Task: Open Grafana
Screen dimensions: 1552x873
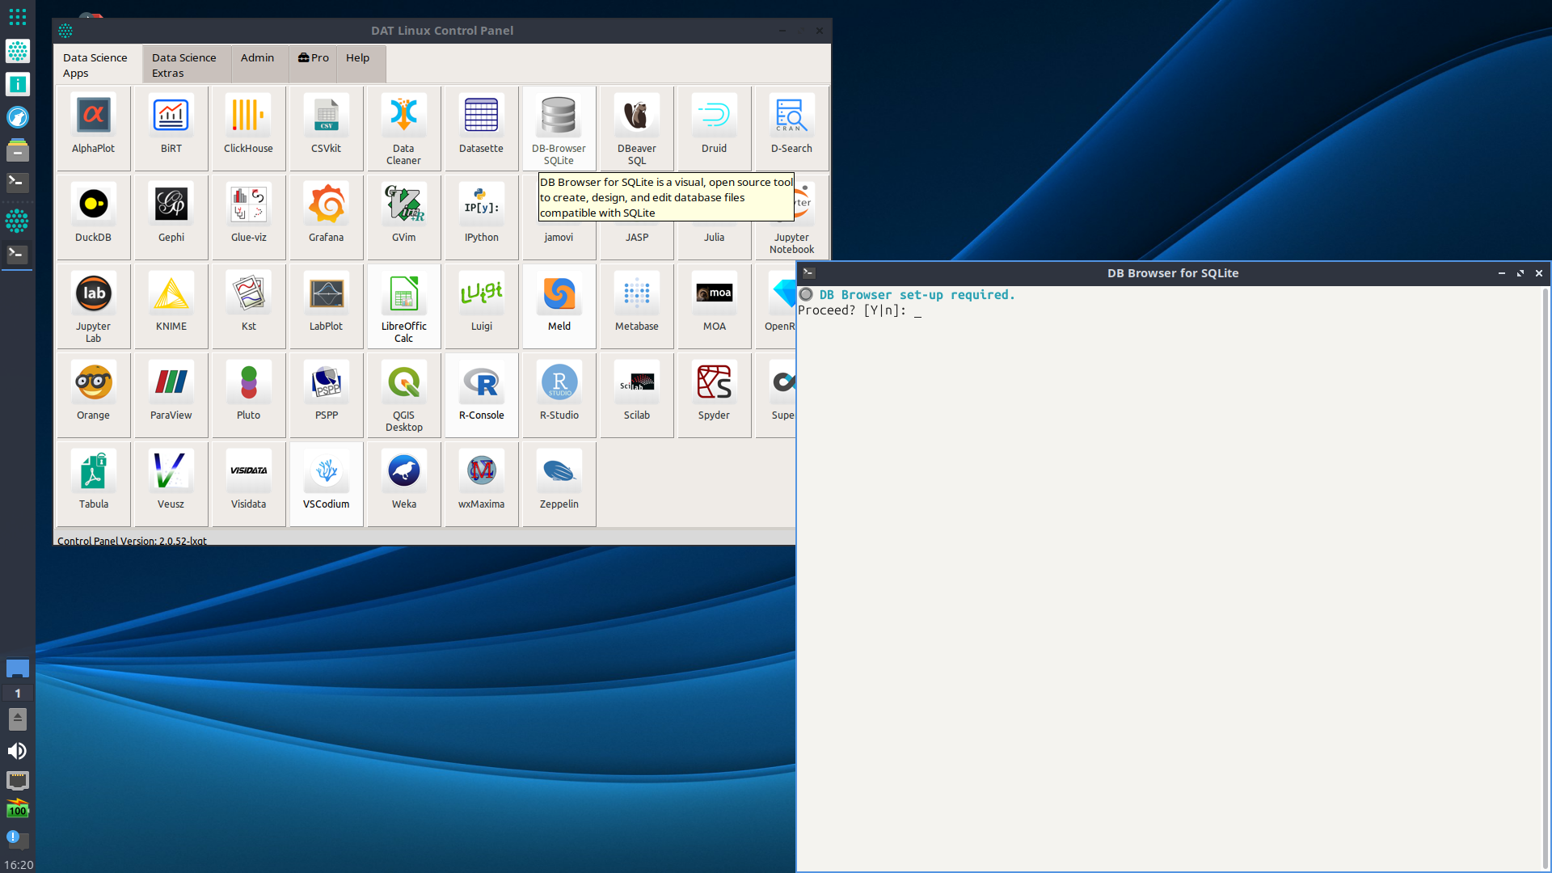Action: coord(327,217)
